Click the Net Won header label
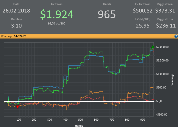This screenshot has height=127, width=178. [57, 4]
